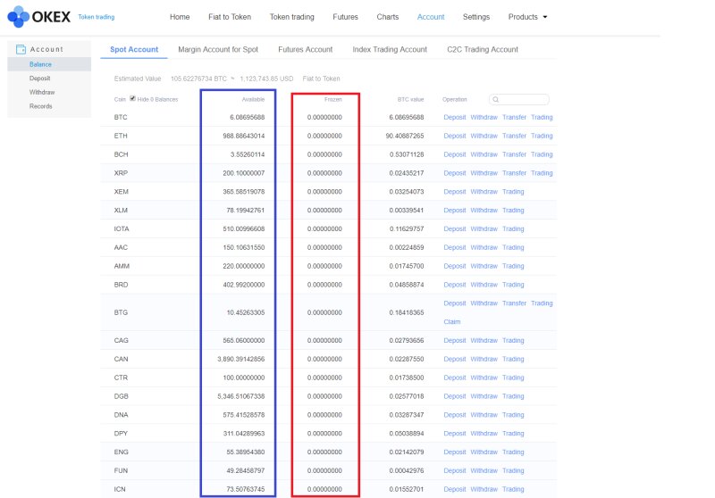Switch to the Futures Account tab
The image size is (715, 498).
click(x=305, y=50)
